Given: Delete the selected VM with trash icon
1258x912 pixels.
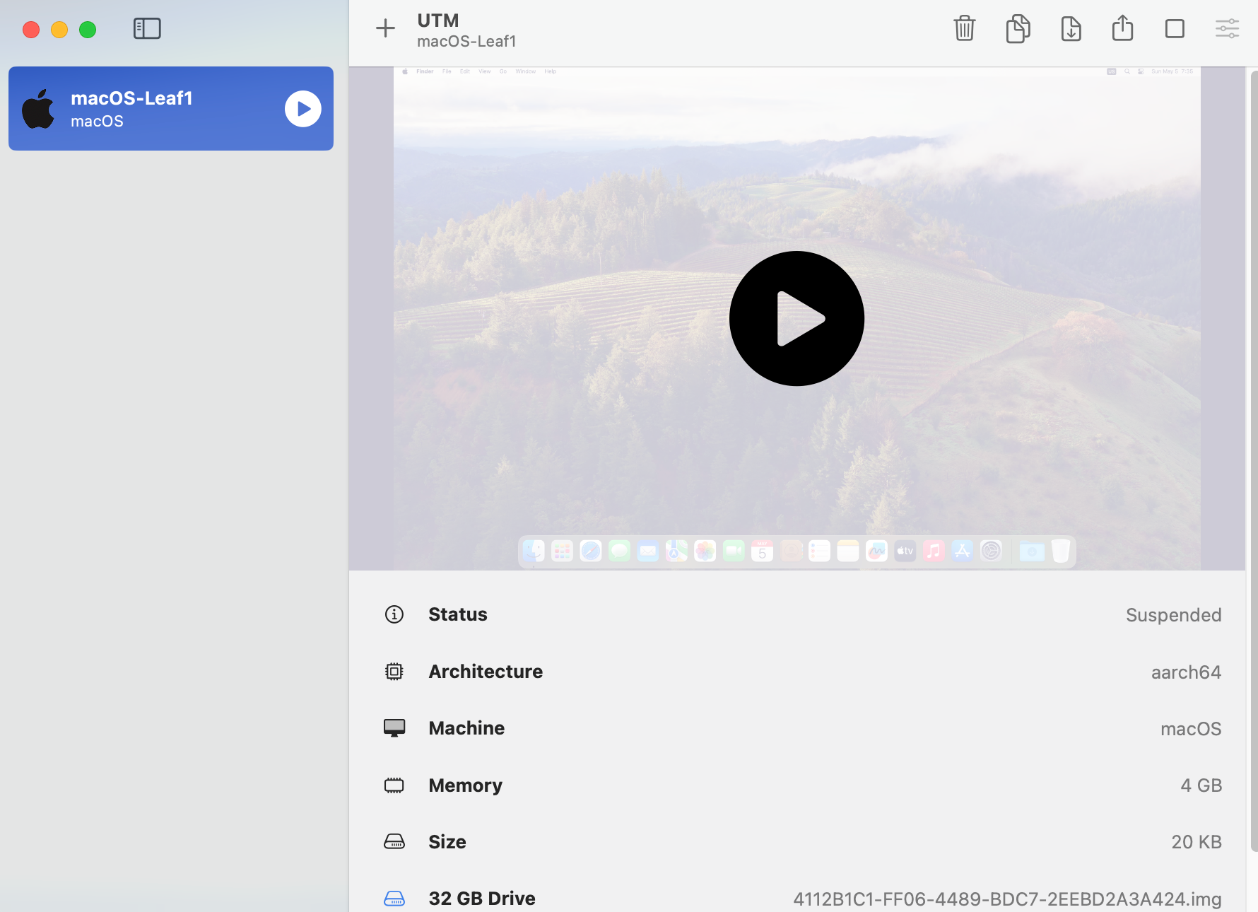Looking at the screenshot, I should tap(965, 28).
